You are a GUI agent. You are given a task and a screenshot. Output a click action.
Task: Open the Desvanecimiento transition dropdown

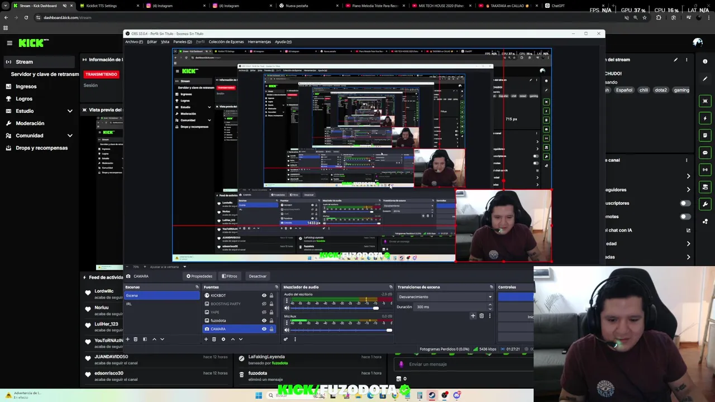445,297
